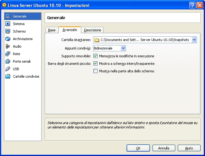The height and width of the screenshot is (156, 205).
Task: Click the title bar help question mark
Action: pos(192,5)
